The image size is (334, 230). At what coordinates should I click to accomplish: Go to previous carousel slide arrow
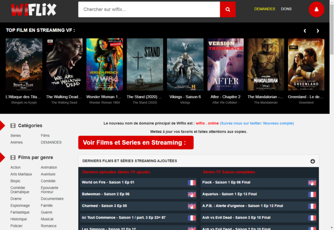coord(305,31)
